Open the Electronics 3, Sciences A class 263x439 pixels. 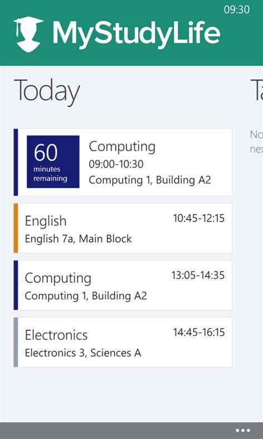pos(123,342)
